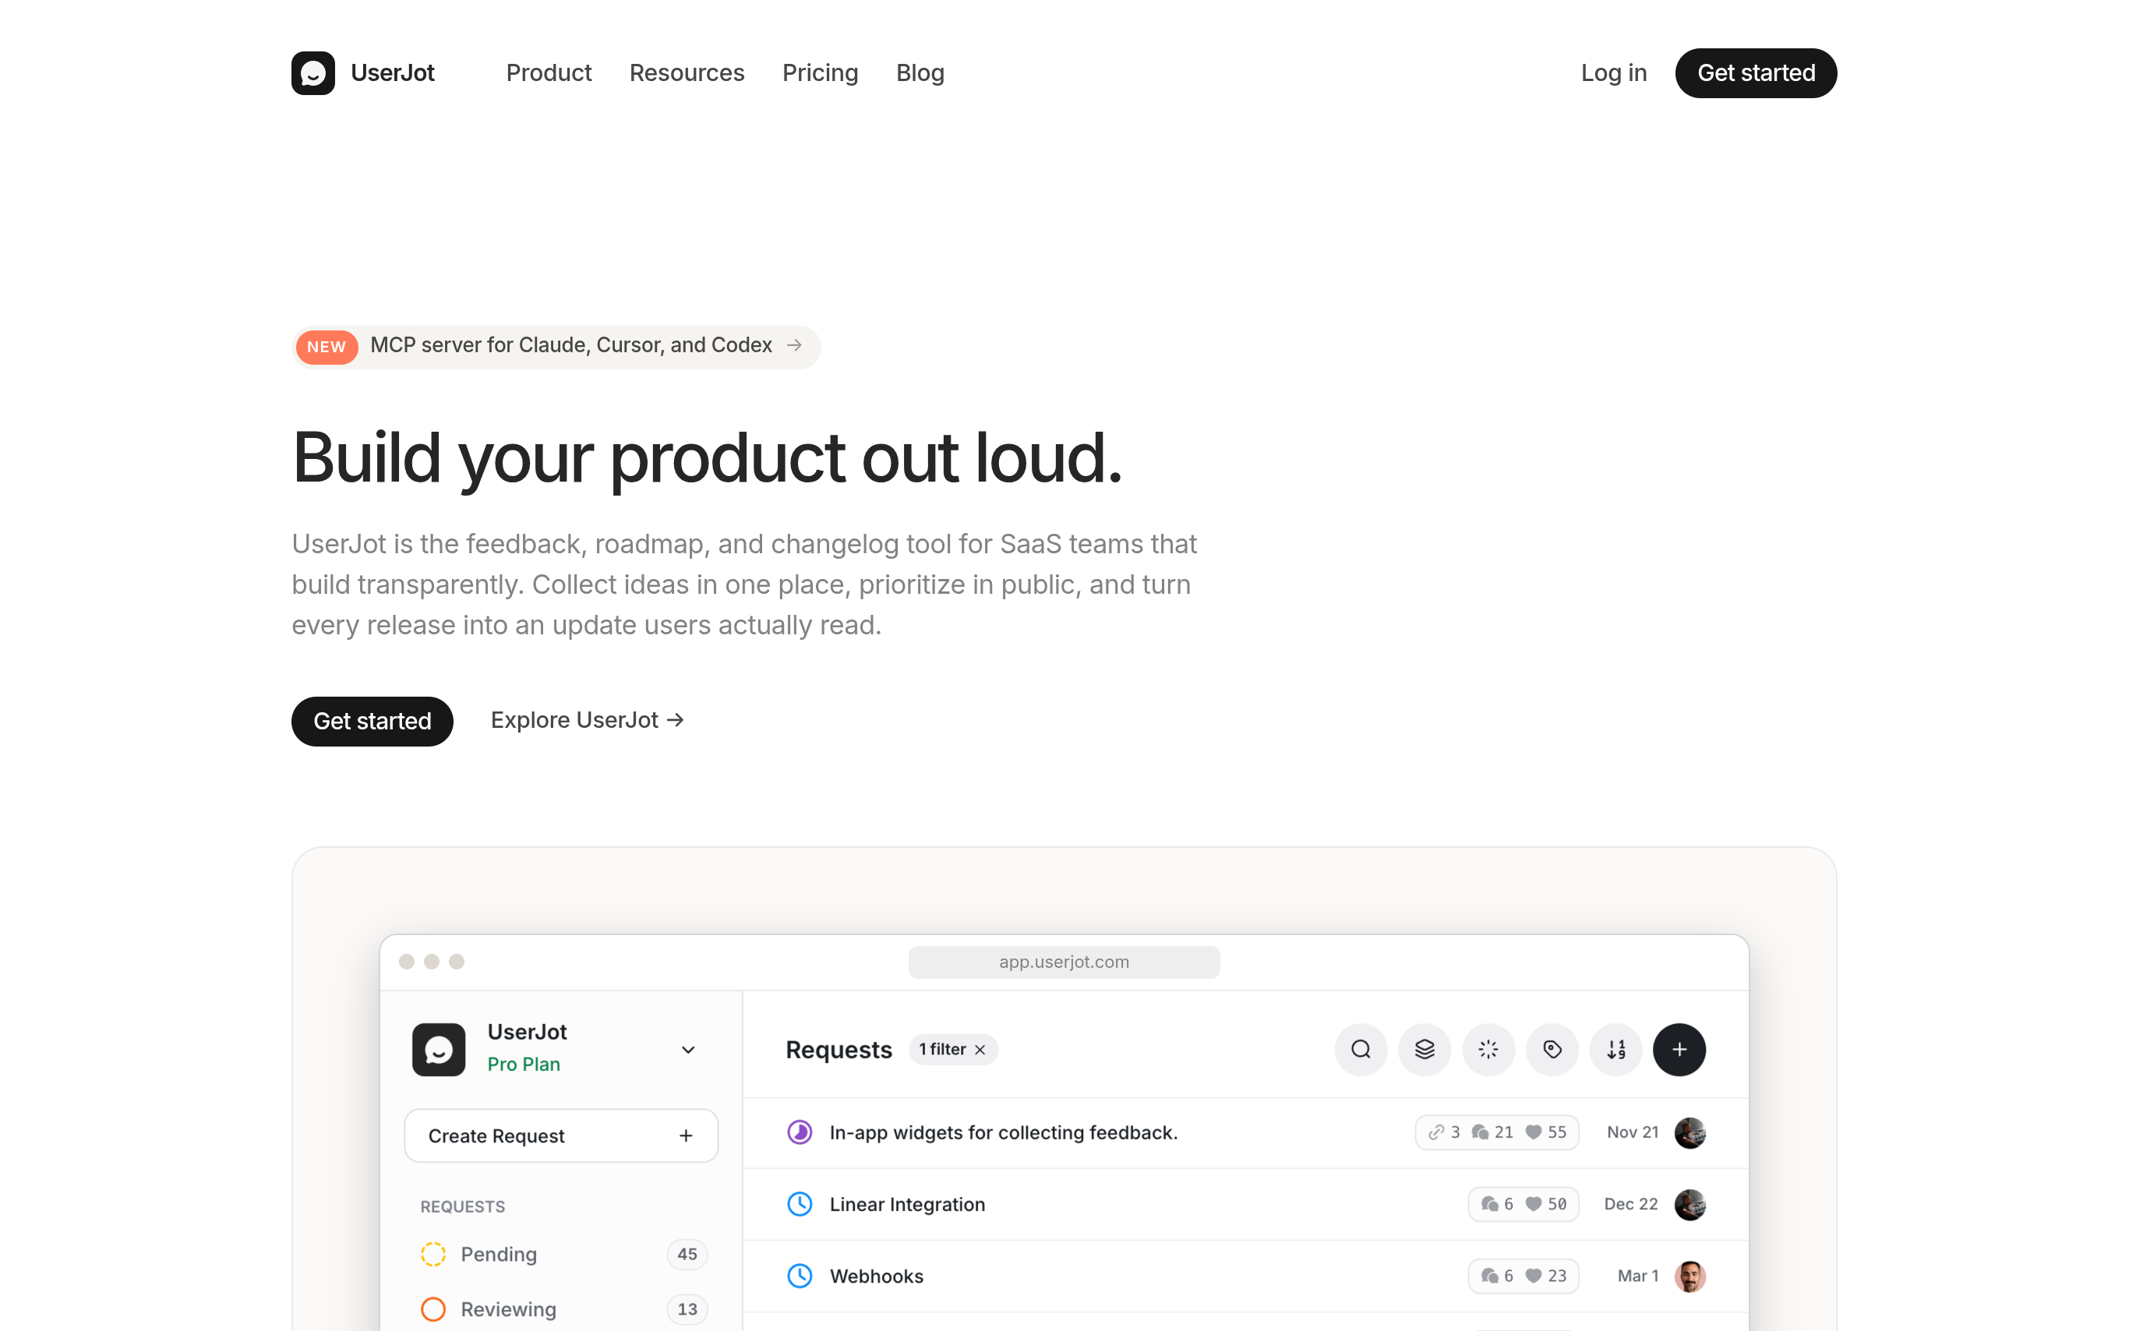Go to the Pricing page
This screenshot has width=2129, height=1331.
click(x=819, y=73)
